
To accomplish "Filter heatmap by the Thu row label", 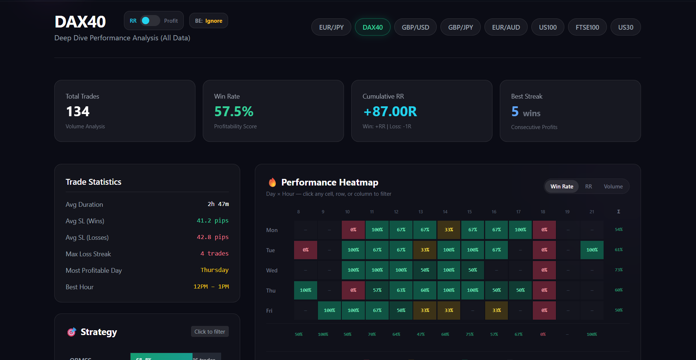I will 271,290.
